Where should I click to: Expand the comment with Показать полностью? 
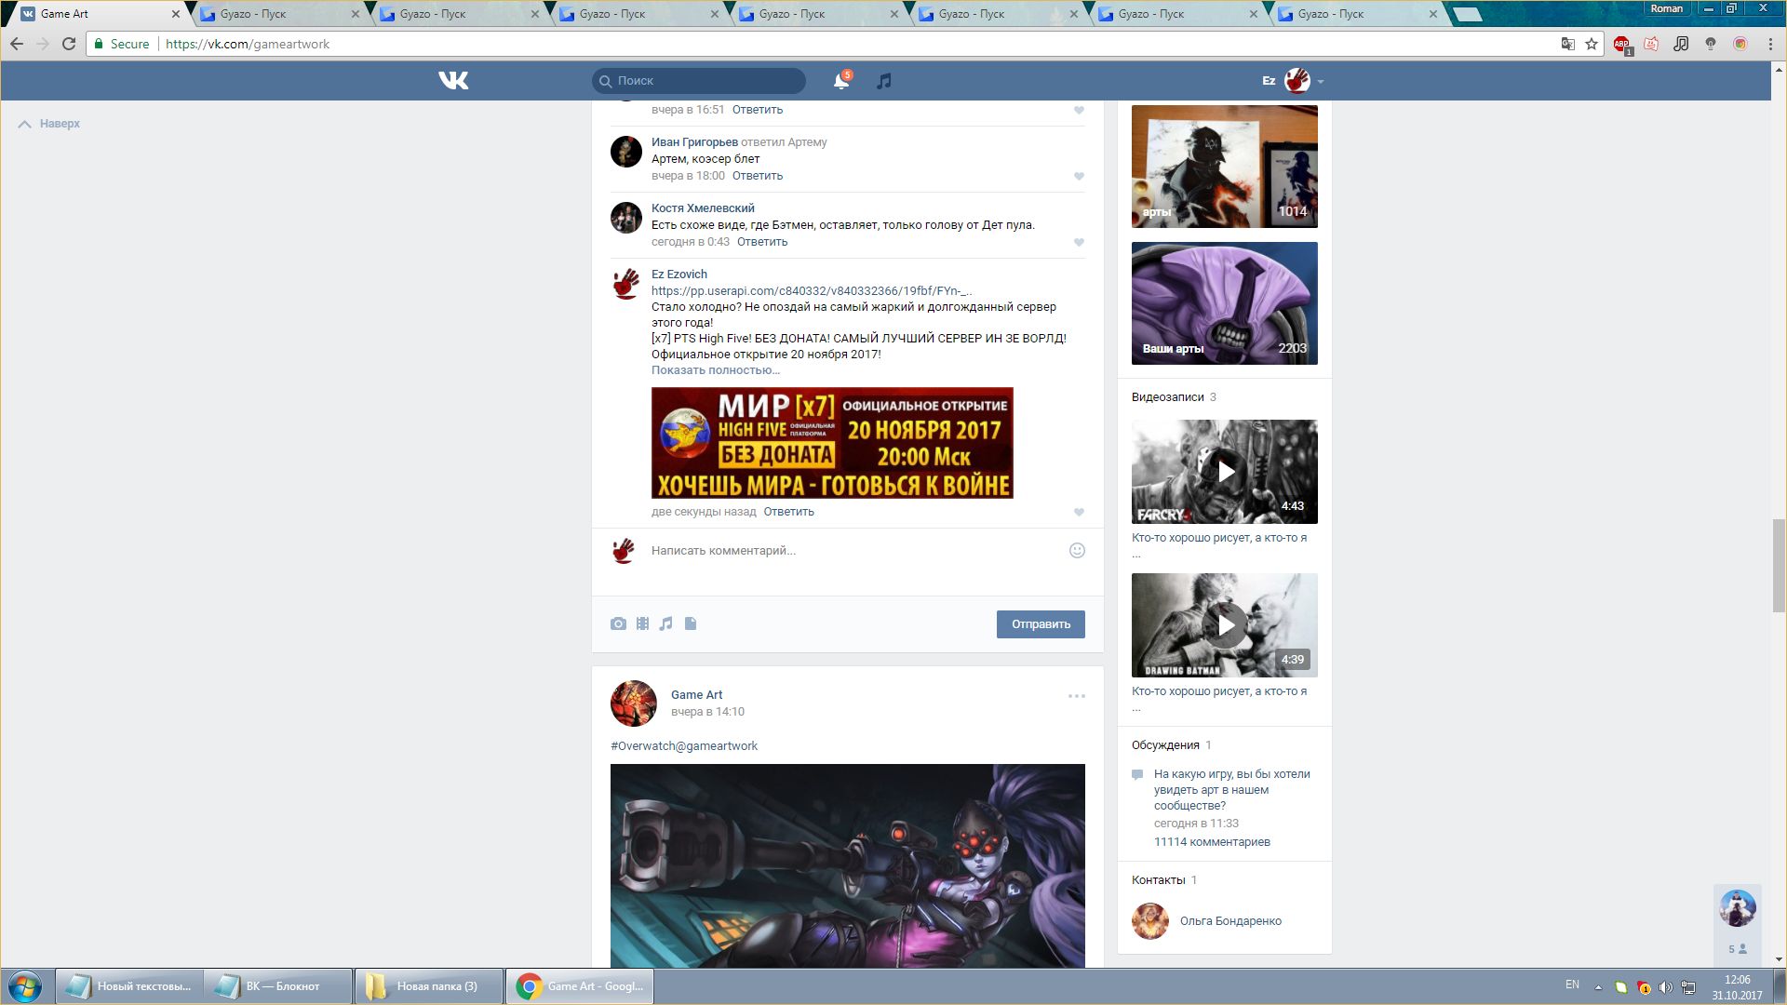(715, 369)
